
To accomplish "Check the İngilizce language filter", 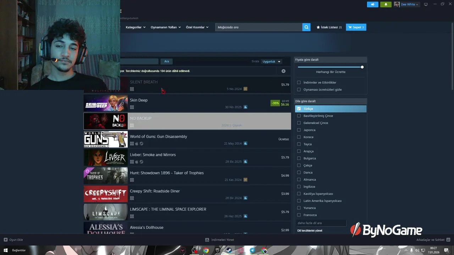I will [299, 187].
